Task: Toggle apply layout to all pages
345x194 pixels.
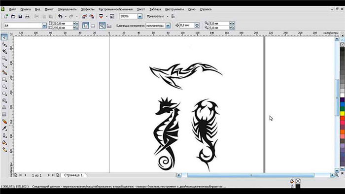Action: [102, 26]
